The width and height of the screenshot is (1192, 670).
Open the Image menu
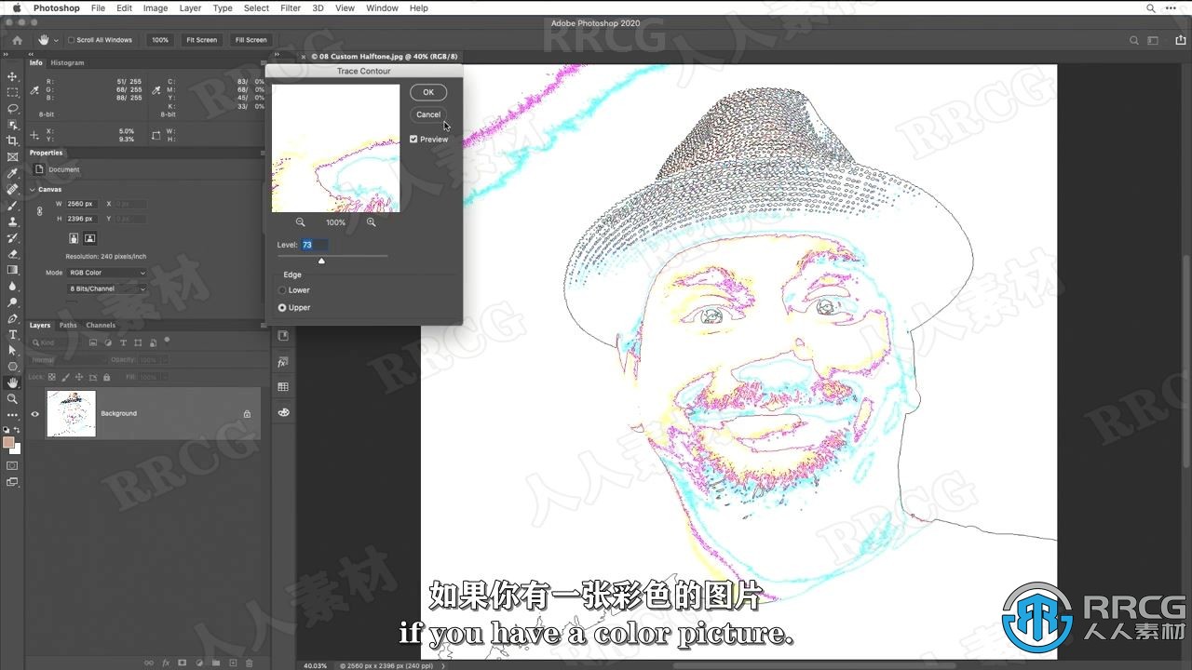point(156,7)
